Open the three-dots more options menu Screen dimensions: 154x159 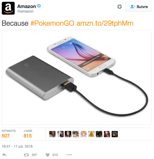coord(69,155)
